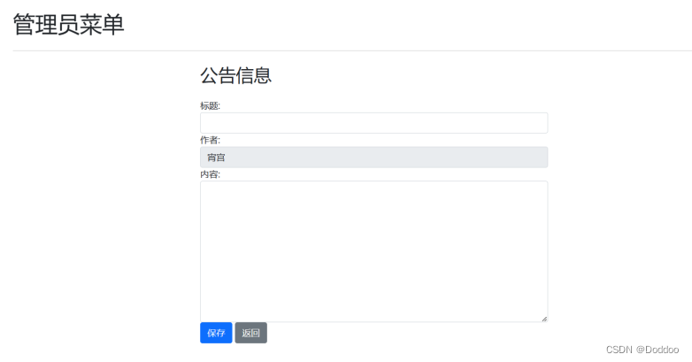Click the 公告信息 form heading
The height and width of the screenshot is (362, 692).
pos(235,75)
